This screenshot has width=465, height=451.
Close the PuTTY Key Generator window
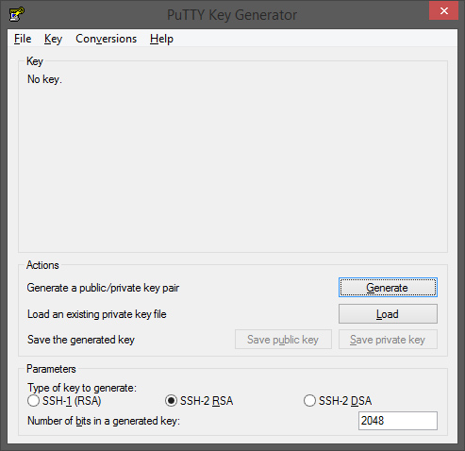[443, 10]
